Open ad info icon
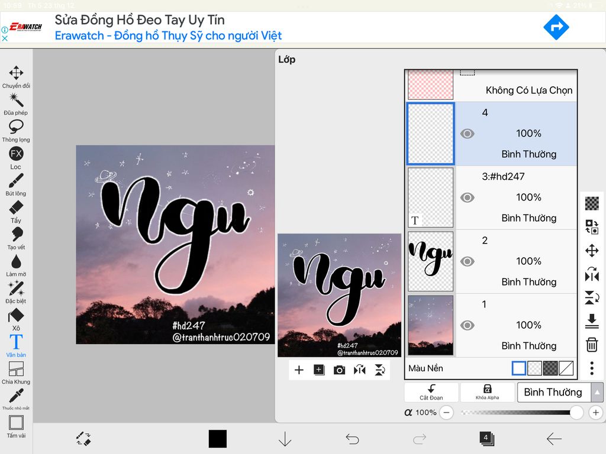Image resolution: width=606 pixels, height=454 pixels. point(5,30)
